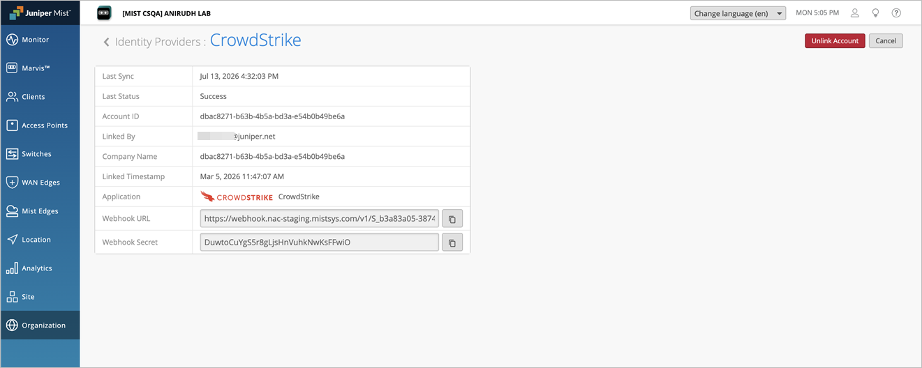Click the Last Sync timestamp value
This screenshot has width=922, height=368.
pos(239,77)
